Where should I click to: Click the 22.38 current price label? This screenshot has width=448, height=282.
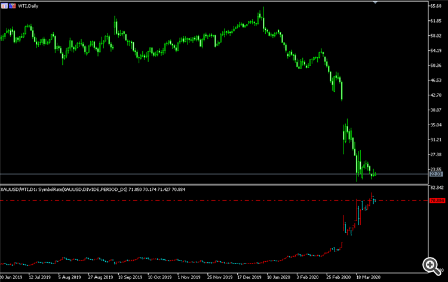[x=436, y=174]
